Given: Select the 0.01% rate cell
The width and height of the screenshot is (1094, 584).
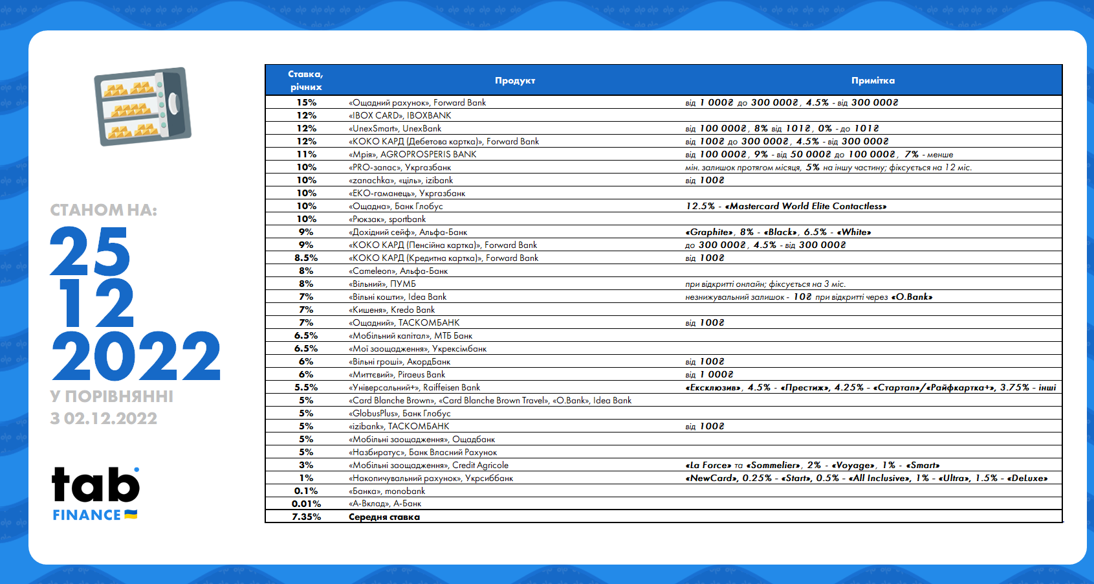Looking at the screenshot, I should coord(307,503).
